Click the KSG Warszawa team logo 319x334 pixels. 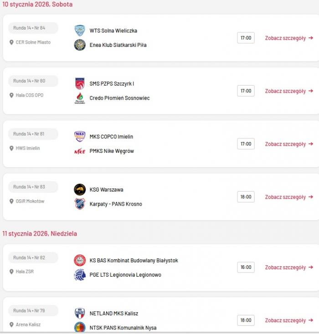[80, 189]
